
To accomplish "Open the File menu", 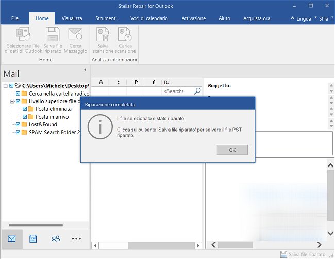I will click(15, 18).
